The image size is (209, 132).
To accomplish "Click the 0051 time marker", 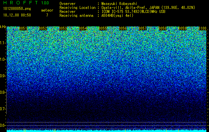I will click(23, 28).
